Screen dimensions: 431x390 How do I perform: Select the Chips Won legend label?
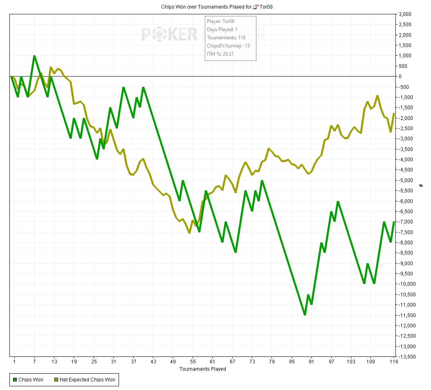(x=31, y=380)
